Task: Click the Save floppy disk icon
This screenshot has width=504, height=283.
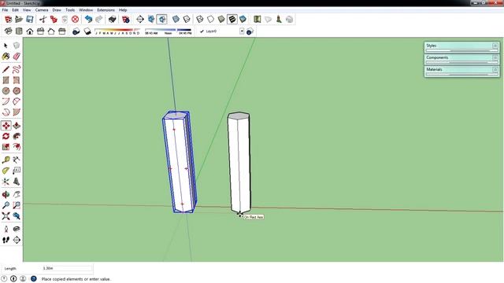Action: [30, 19]
